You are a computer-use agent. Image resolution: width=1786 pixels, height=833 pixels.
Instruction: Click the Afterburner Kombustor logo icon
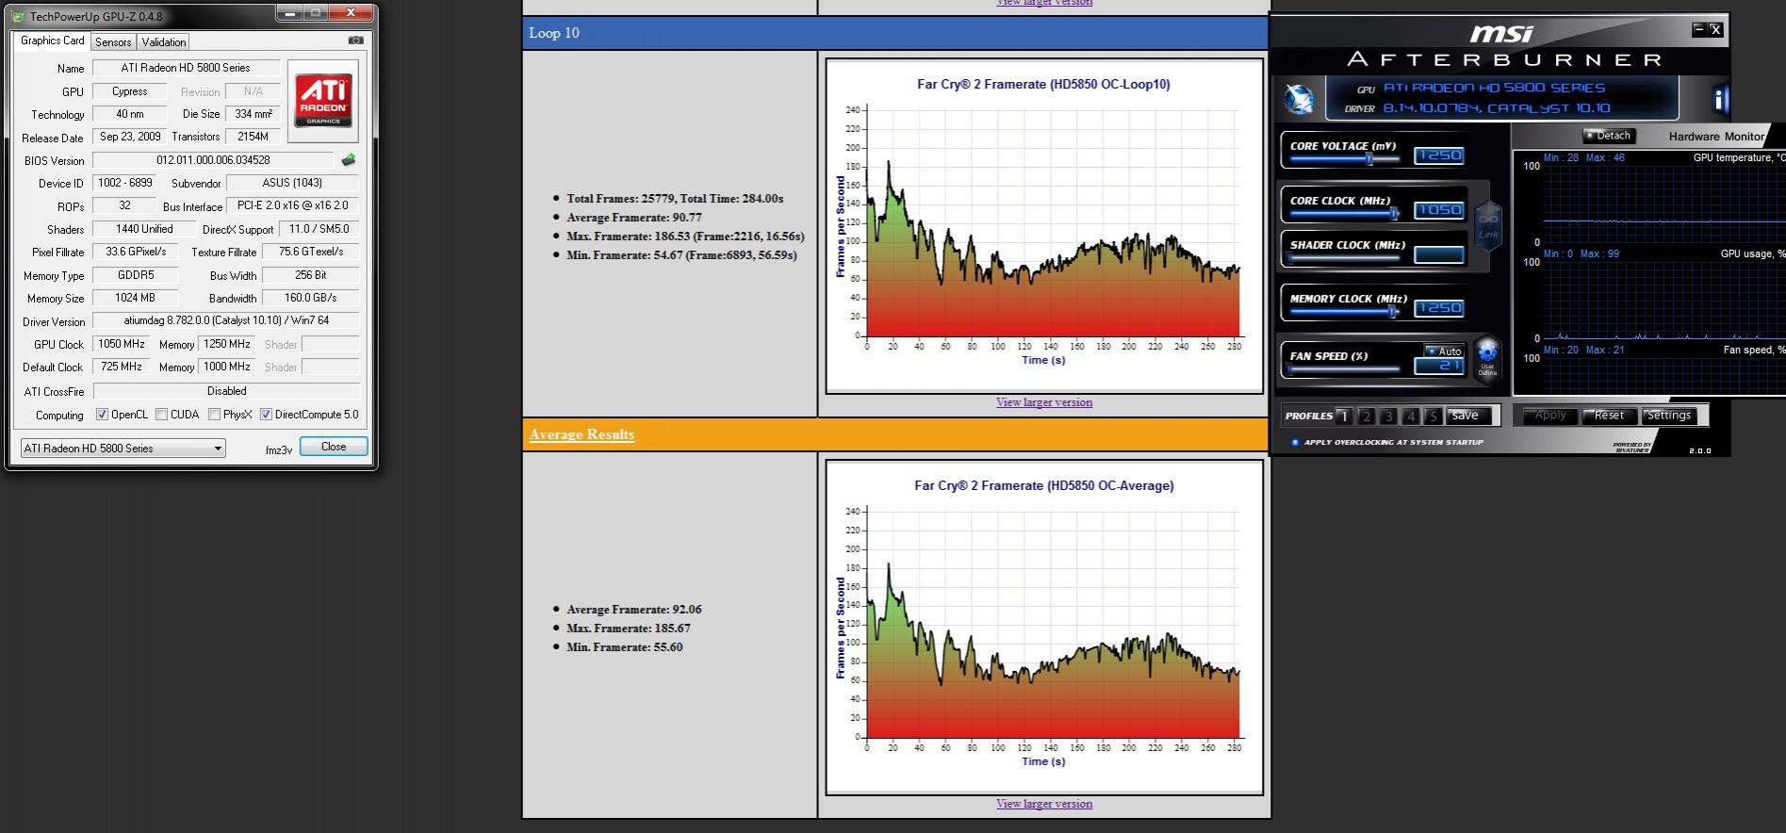click(x=1299, y=99)
